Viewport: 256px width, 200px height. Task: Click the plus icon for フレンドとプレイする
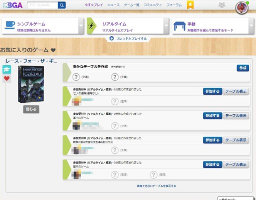[111, 39]
